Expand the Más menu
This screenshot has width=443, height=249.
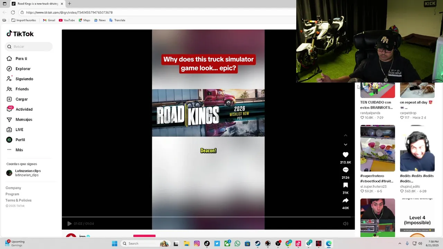click(x=19, y=150)
